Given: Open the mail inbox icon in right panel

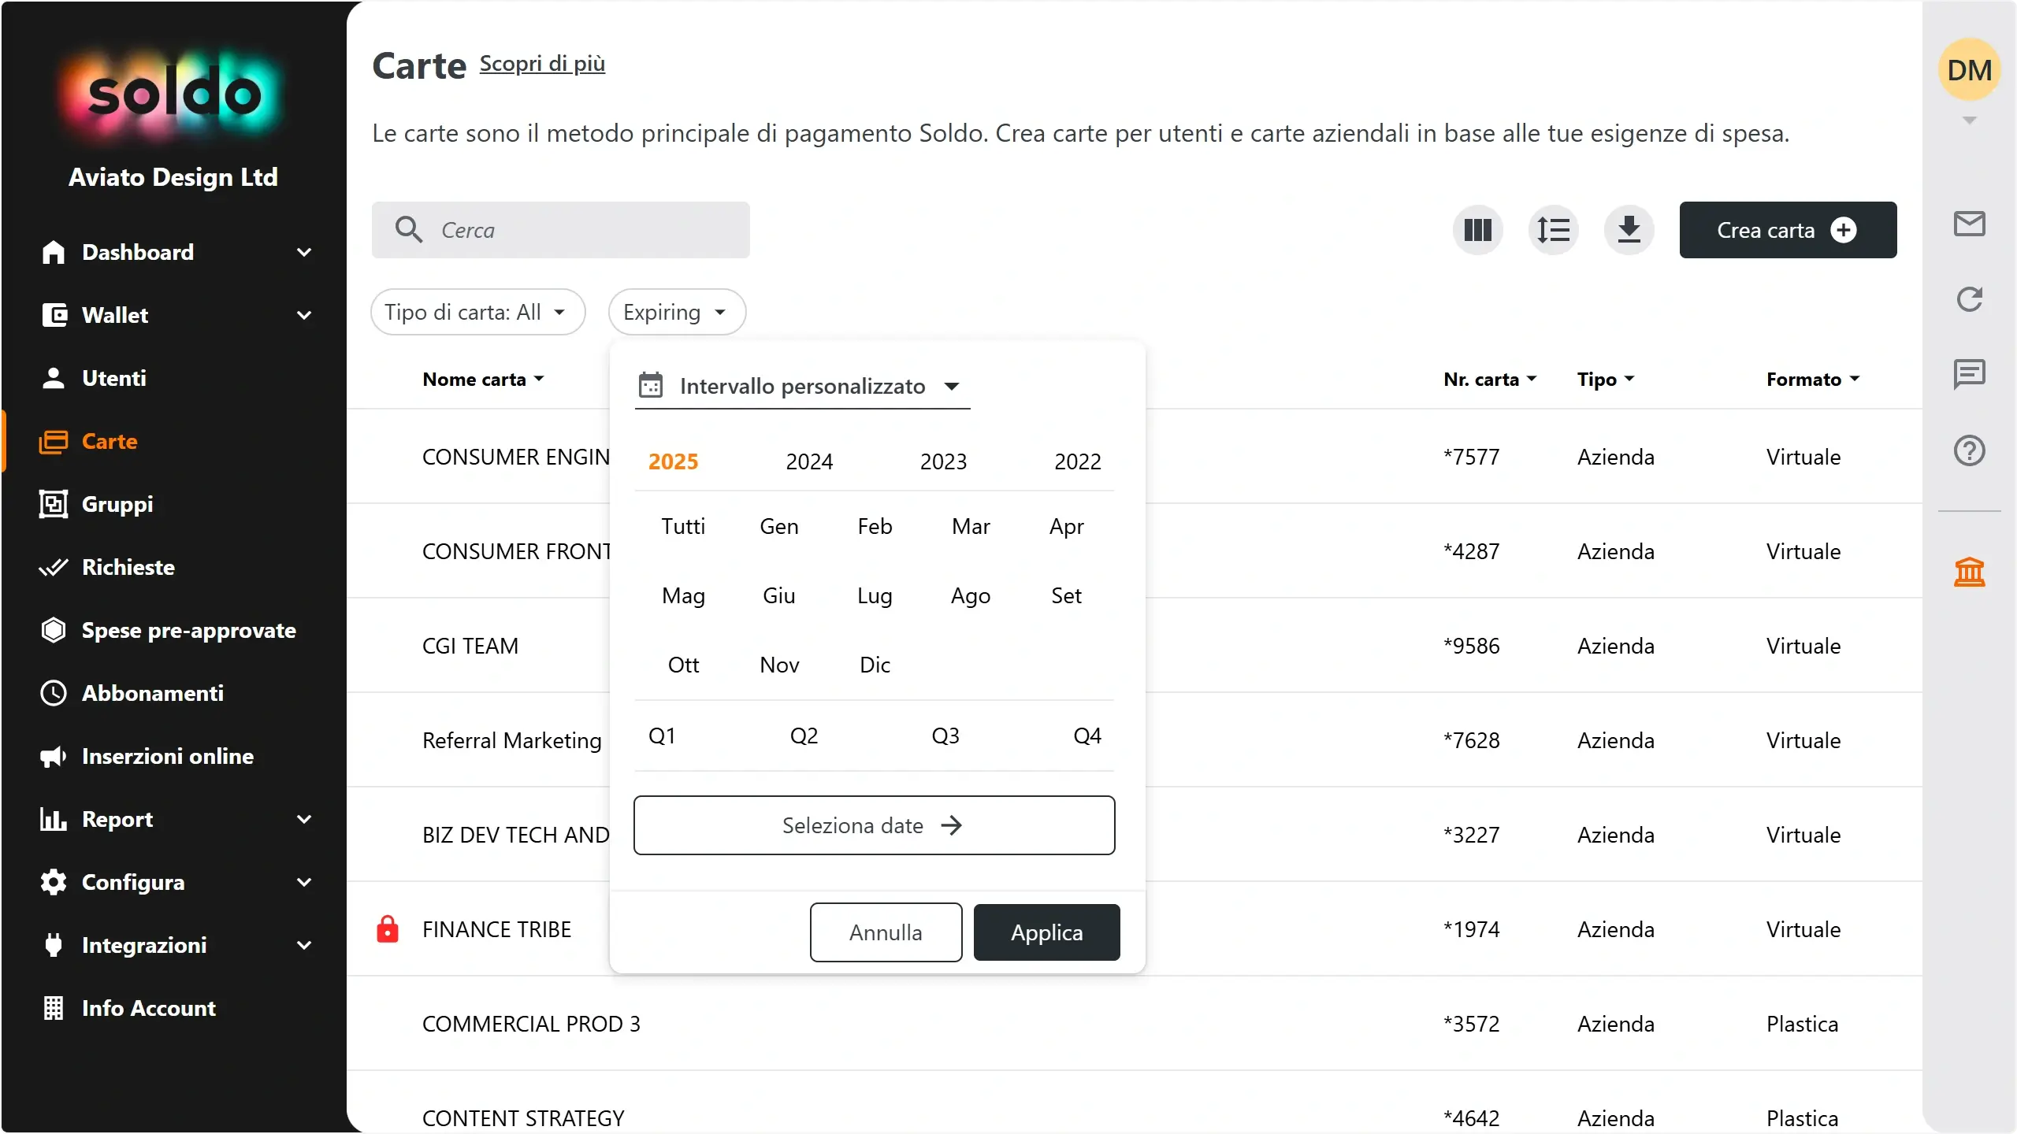Looking at the screenshot, I should pyautogui.click(x=1969, y=224).
